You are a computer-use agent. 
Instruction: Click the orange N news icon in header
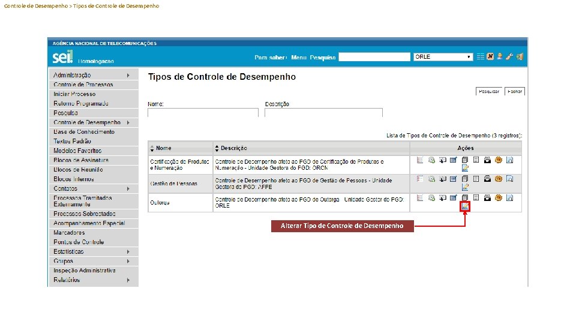[x=490, y=56]
